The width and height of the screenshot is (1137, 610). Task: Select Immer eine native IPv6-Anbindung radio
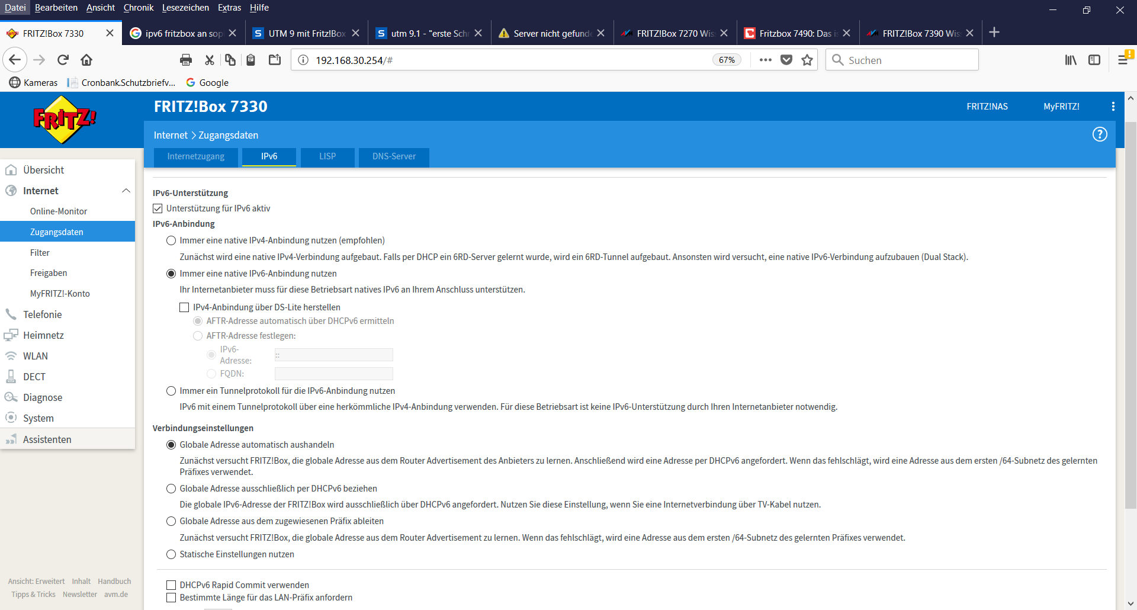(171, 274)
